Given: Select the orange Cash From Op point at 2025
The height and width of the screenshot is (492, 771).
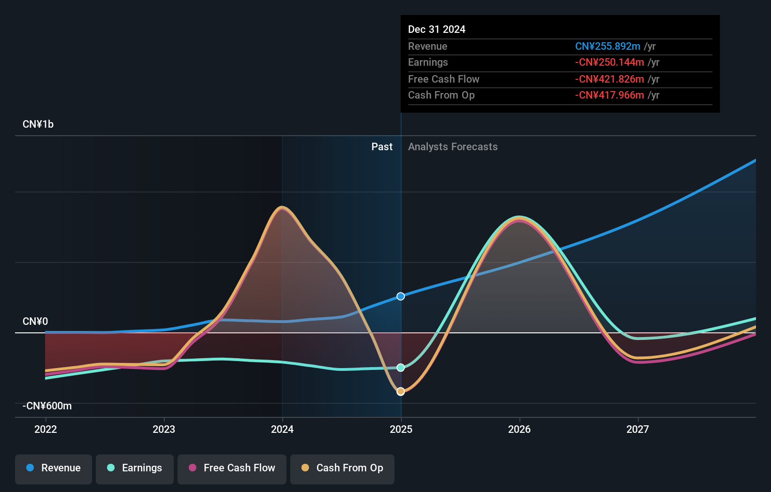Looking at the screenshot, I should point(401,392).
